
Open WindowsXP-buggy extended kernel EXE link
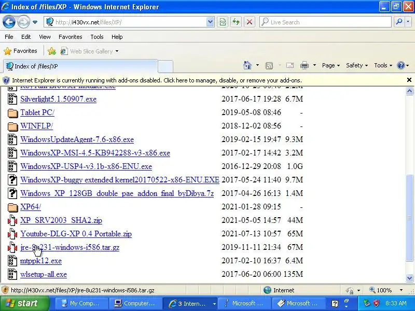click(120, 180)
